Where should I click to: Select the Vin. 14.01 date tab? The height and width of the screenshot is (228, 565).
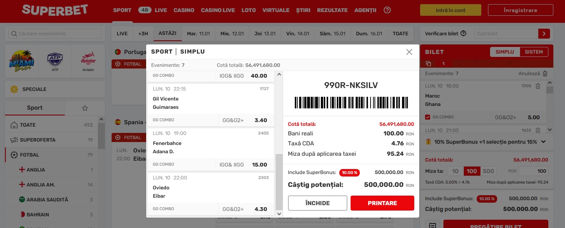(x=297, y=34)
